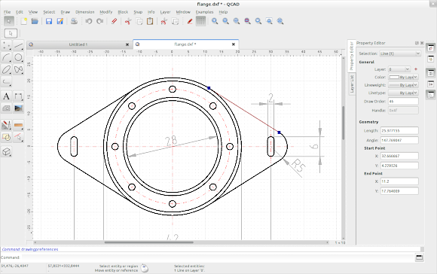Create a new drawing with New icon
Screen dimensions: 437x274
pos(23,21)
